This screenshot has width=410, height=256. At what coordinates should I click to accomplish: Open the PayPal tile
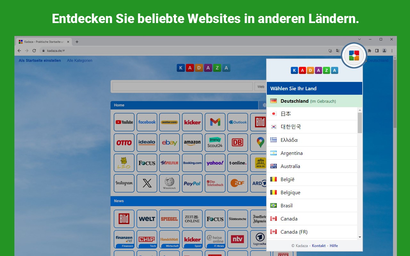192,183
